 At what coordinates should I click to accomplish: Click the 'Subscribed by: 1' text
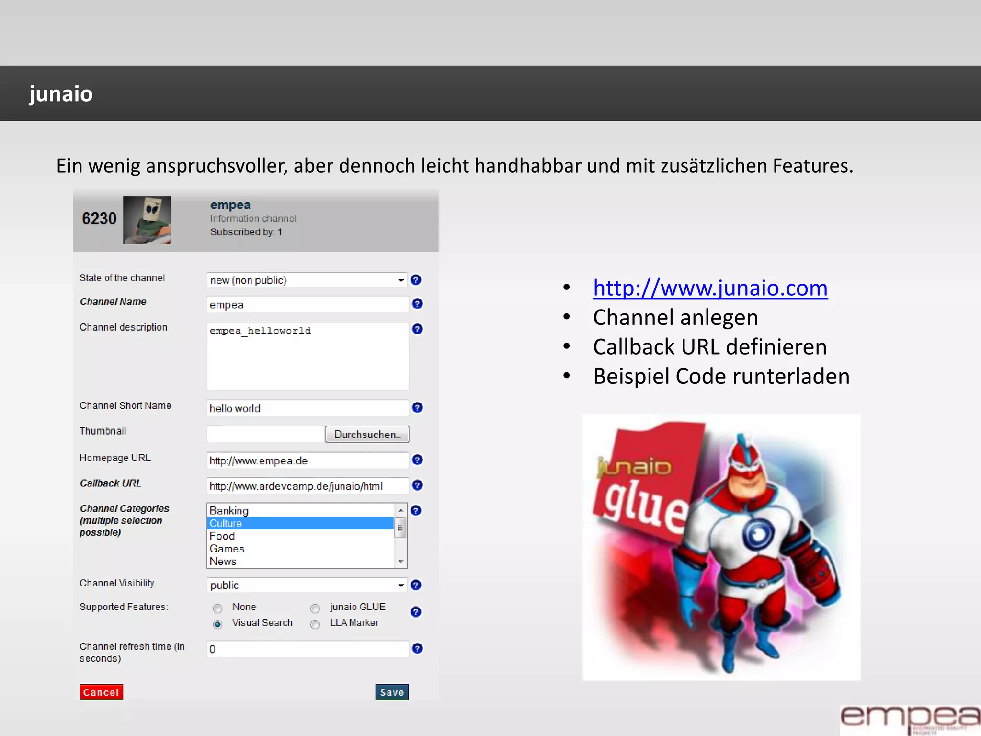(246, 232)
